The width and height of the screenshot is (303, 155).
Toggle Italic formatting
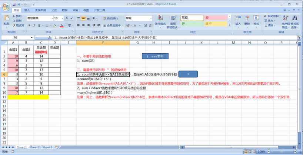tap(34, 25)
